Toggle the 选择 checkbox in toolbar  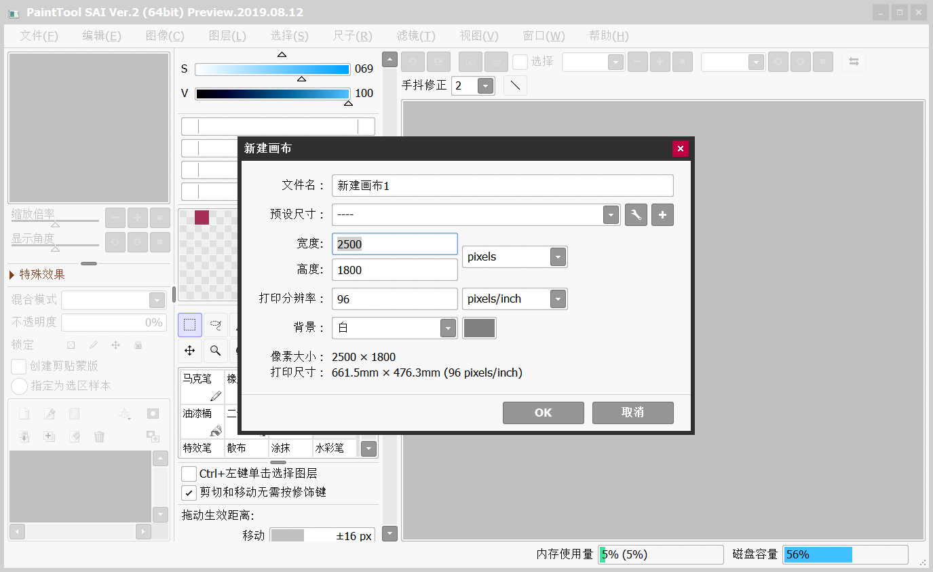pyautogui.click(x=520, y=62)
